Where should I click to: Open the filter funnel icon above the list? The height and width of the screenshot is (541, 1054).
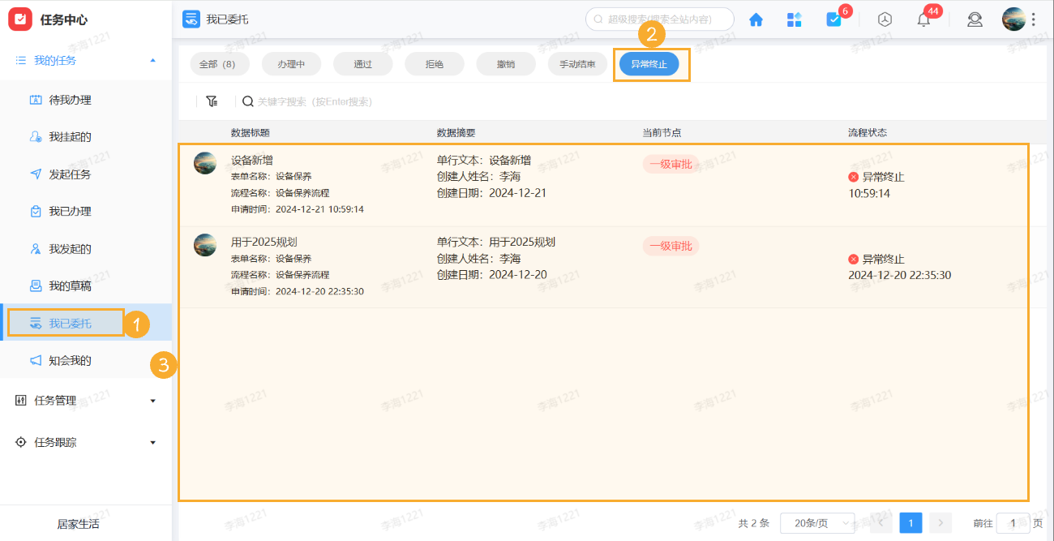click(212, 101)
